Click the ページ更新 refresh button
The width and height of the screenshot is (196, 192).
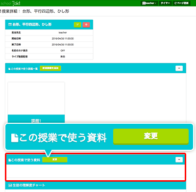point(181,3)
